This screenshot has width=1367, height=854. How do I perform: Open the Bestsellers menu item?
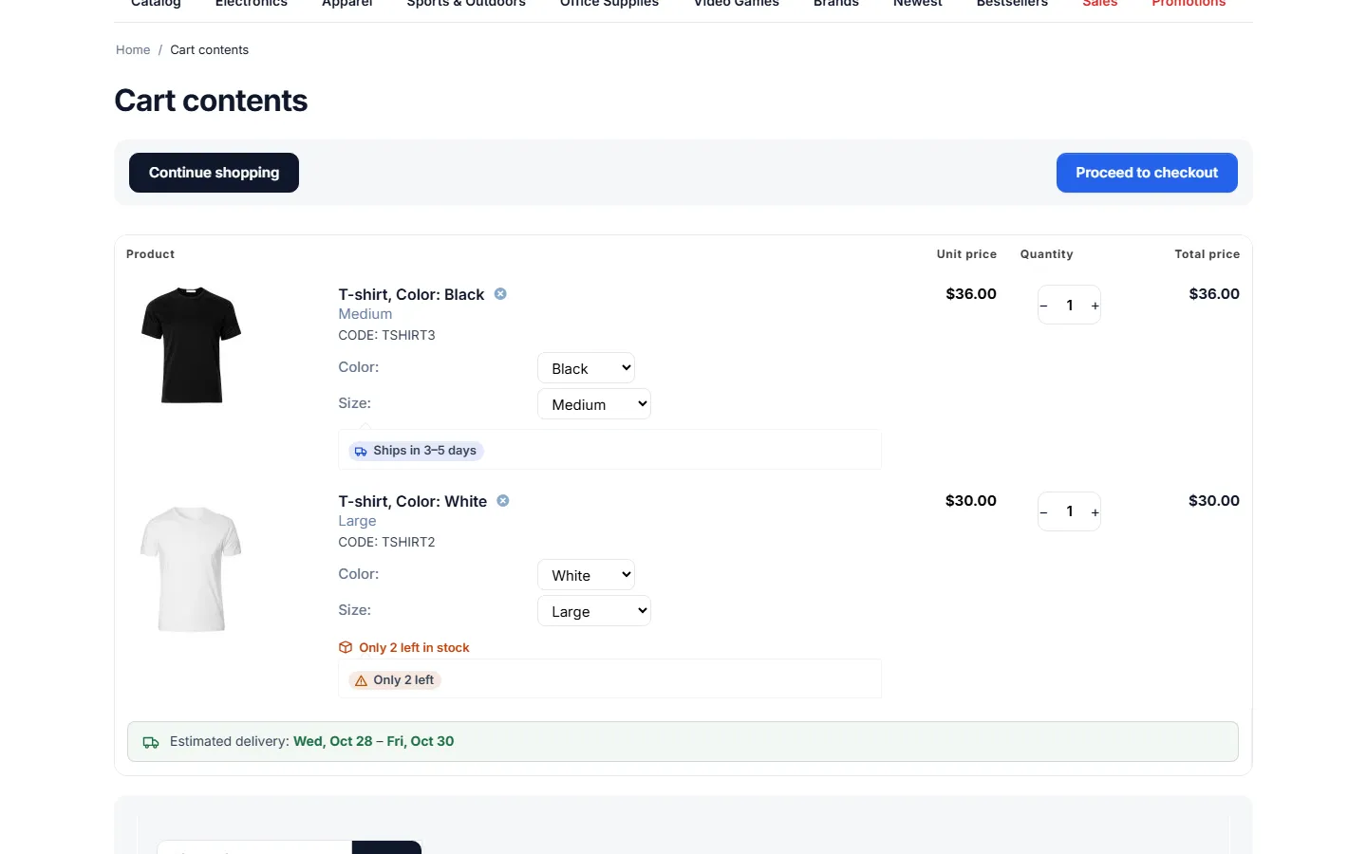(1012, 3)
